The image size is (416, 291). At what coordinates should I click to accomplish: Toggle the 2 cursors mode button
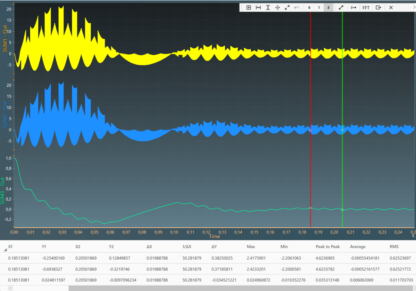(x=328, y=7)
